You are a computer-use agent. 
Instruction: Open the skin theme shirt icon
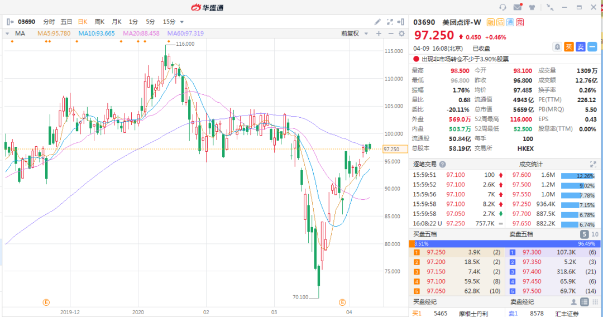point(532,7)
